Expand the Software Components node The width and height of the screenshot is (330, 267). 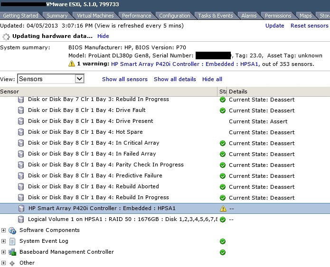click(3, 230)
